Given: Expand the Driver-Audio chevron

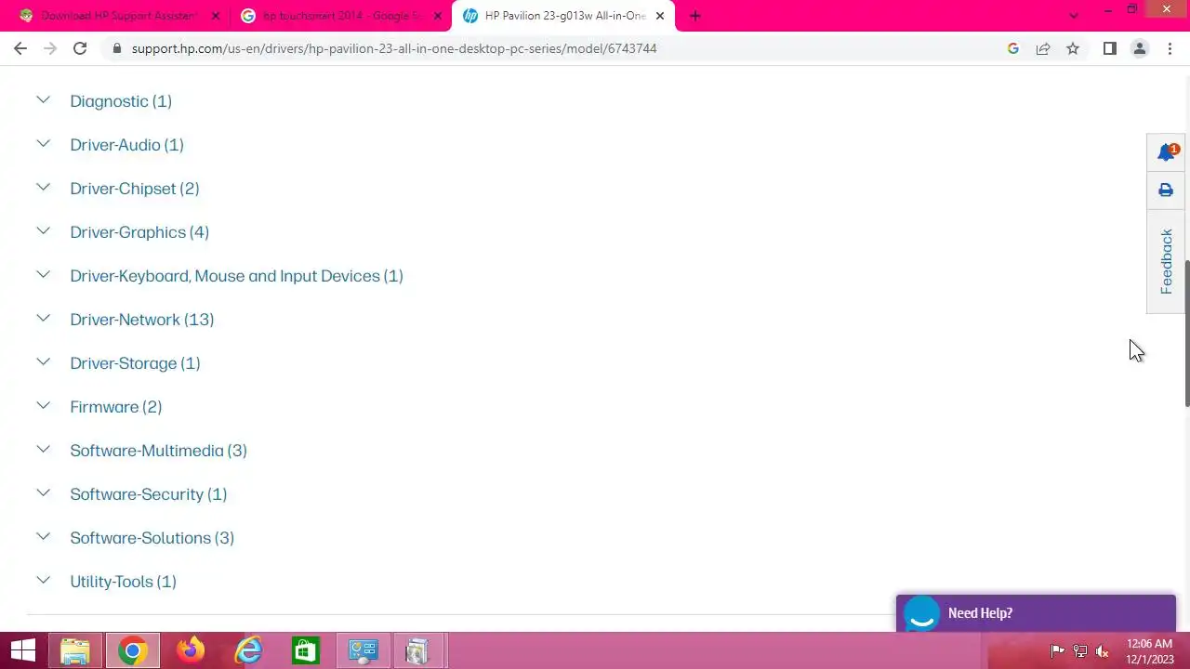Looking at the screenshot, I should coord(43,143).
